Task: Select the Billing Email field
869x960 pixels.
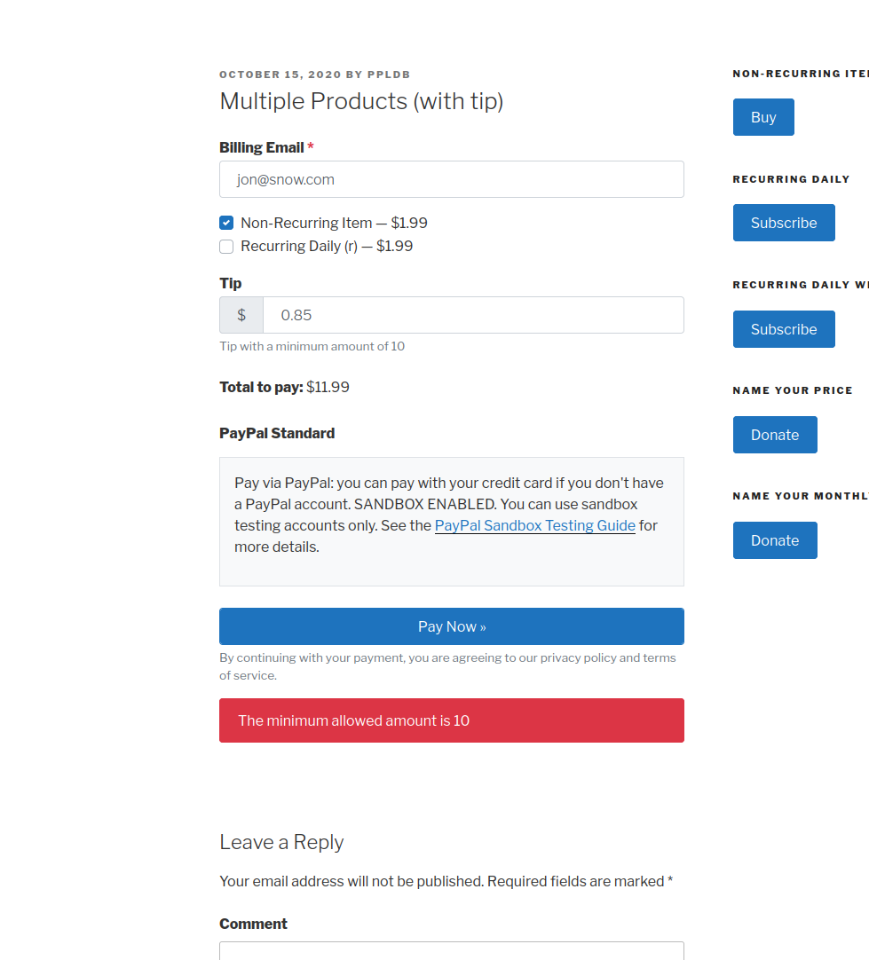Action: pyautogui.click(x=451, y=179)
